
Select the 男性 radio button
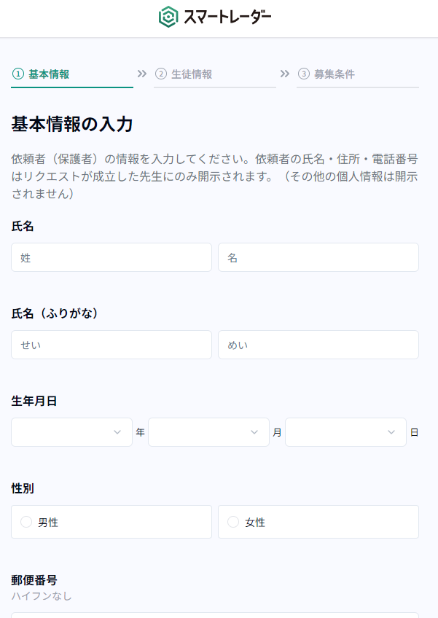click(27, 522)
